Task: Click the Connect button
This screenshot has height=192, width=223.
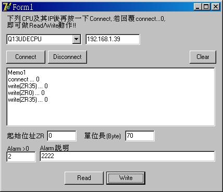Action: point(26,57)
